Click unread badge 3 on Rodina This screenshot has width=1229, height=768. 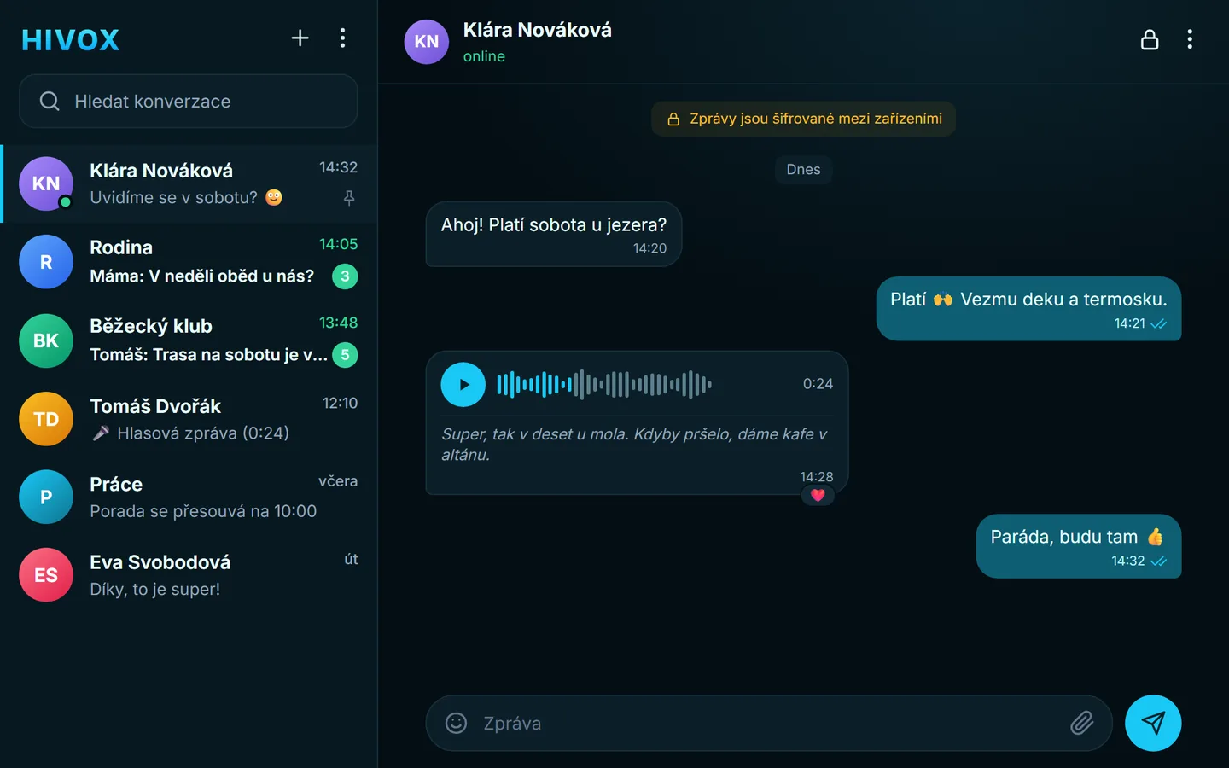345,276
